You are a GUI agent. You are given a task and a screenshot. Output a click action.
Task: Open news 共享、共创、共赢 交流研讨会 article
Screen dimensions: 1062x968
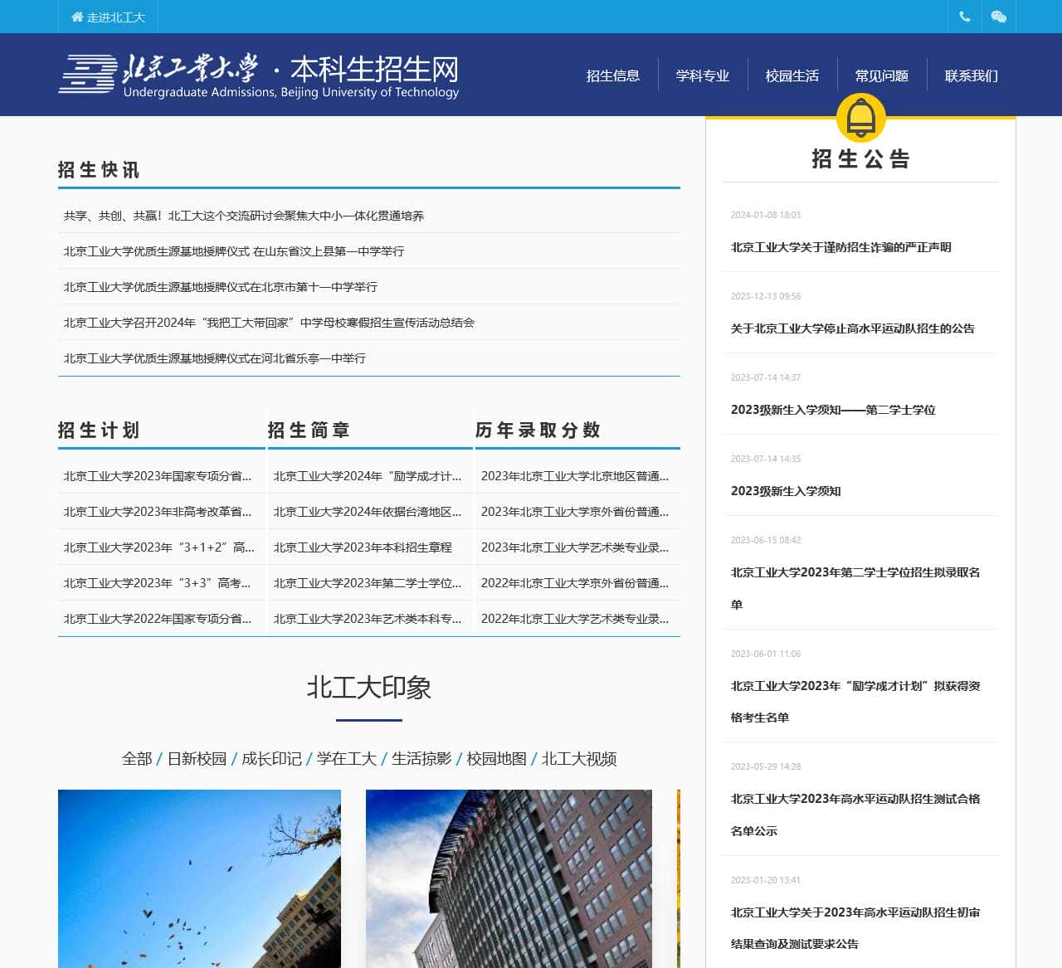pos(244,216)
